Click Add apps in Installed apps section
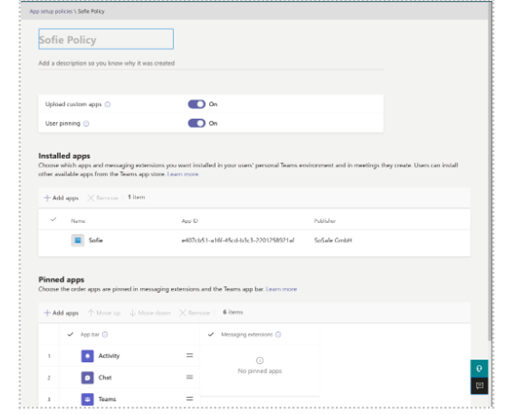515x414 pixels. pos(61,198)
